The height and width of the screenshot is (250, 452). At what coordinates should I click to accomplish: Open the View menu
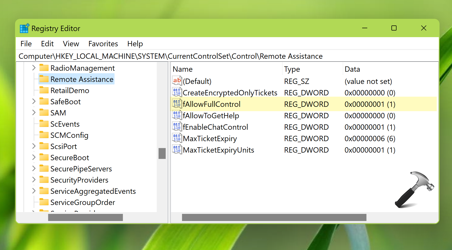click(71, 44)
